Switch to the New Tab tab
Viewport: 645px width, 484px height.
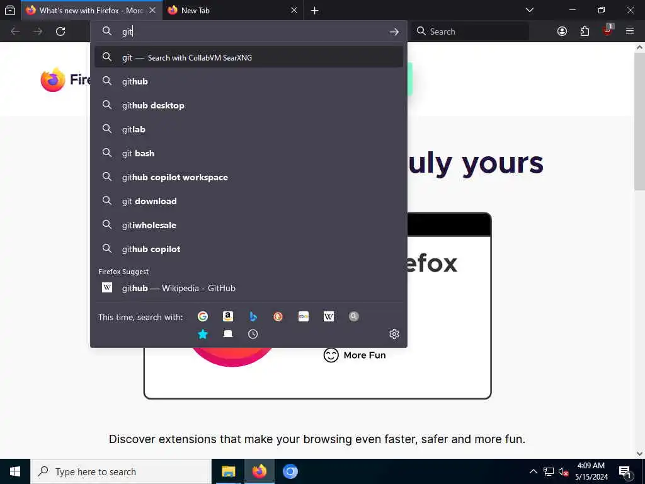point(233,10)
